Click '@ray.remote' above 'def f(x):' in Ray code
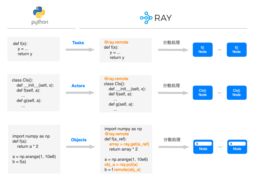 pyautogui.click(x=116, y=42)
